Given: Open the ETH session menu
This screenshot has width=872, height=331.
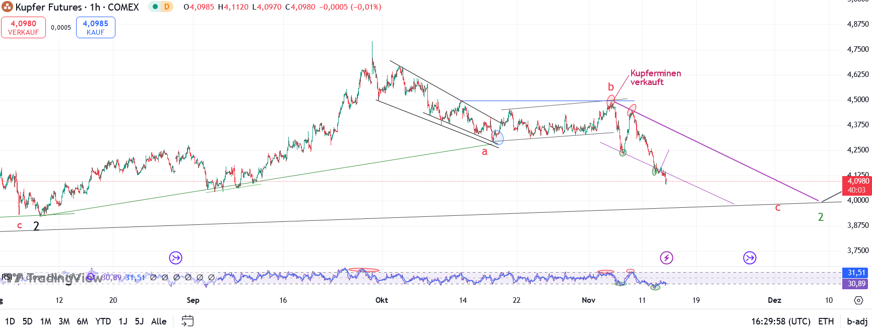Looking at the screenshot, I should (826, 321).
